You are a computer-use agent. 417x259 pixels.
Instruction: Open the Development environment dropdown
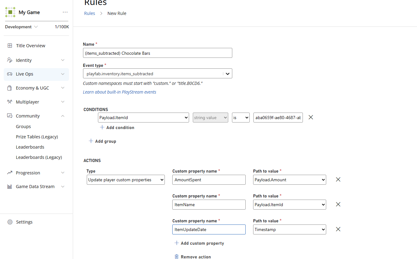point(21,27)
